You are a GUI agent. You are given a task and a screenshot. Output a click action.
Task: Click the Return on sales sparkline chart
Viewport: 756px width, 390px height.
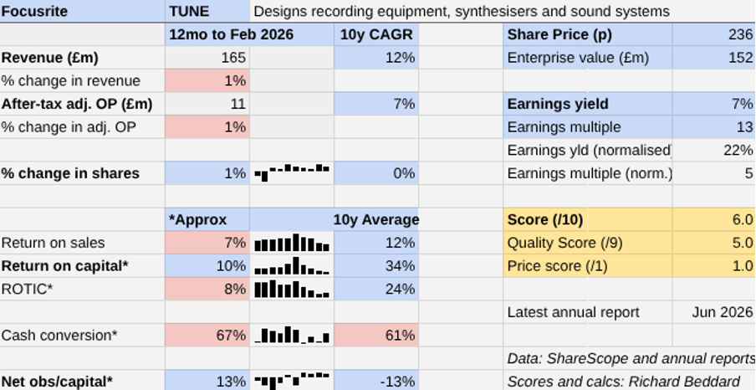click(292, 243)
